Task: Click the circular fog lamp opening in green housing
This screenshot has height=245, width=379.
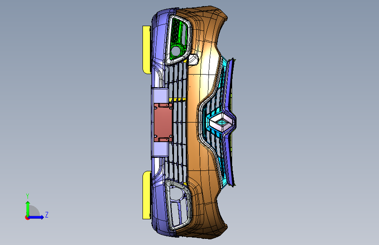Action: (176, 51)
